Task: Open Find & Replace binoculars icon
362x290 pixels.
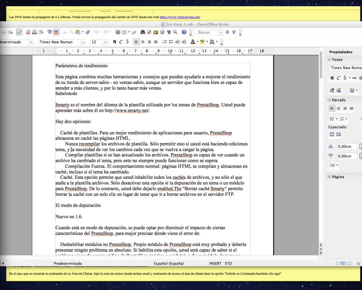Action: tap(143, 32)
